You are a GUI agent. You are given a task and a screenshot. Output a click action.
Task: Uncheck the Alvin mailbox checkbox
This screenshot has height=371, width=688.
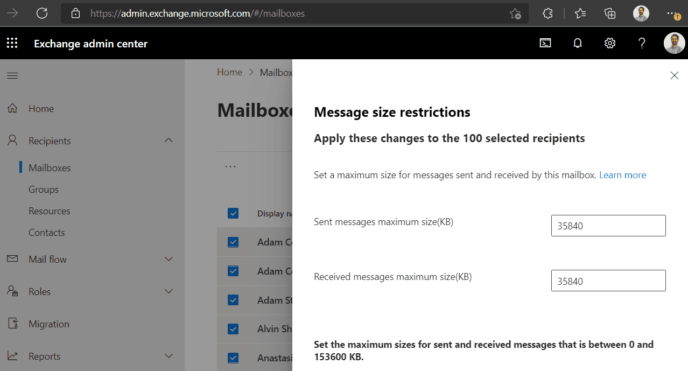233,328
